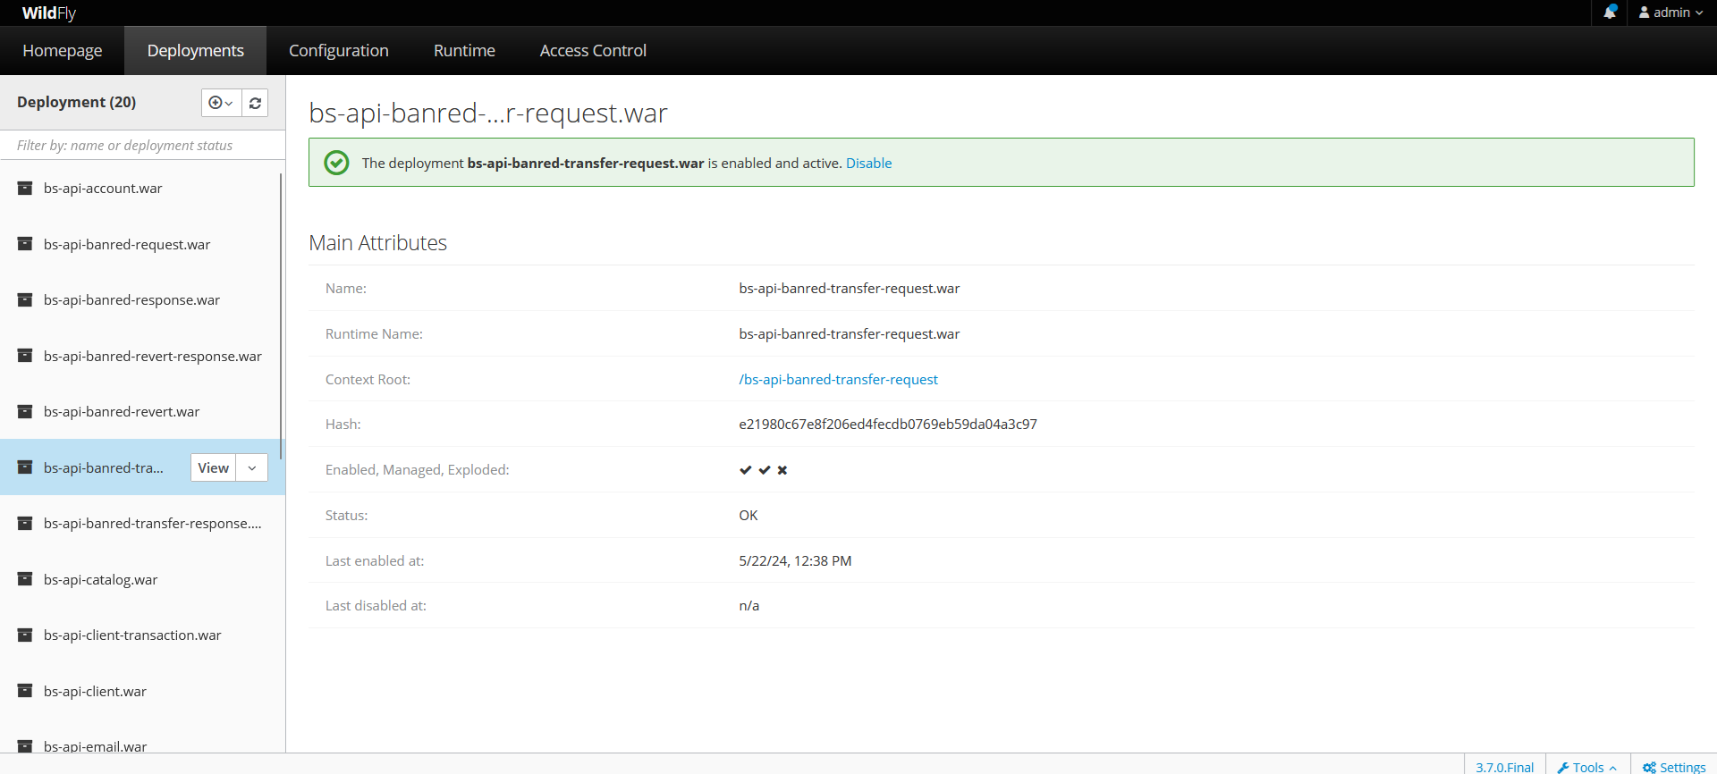The width and height of the screenshot is (1717, 774).
Task: Disable the bs-api-banred-transfer-request deployment
Action: 868,163
